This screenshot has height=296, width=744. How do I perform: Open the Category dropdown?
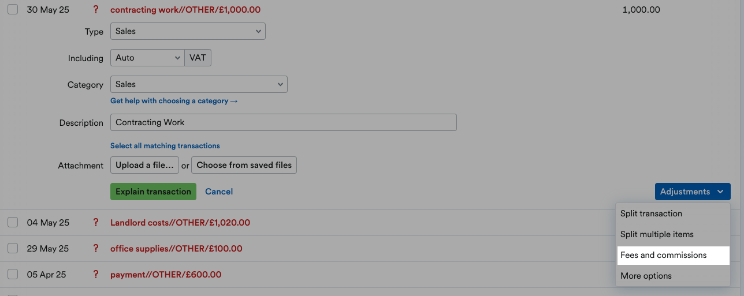tap(199, 84)
